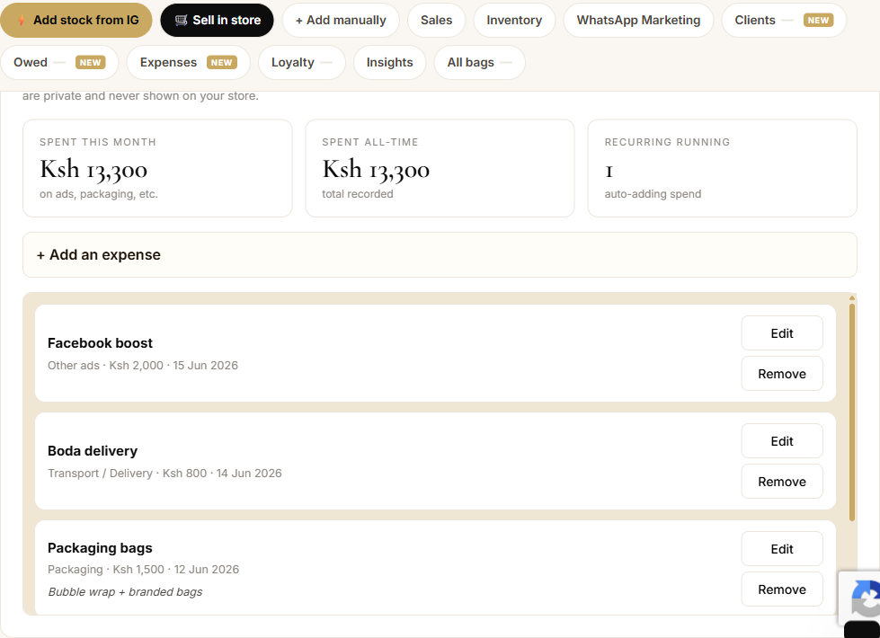
Task: Edit the Packaging bags expense
Action: tap(782, 549)
